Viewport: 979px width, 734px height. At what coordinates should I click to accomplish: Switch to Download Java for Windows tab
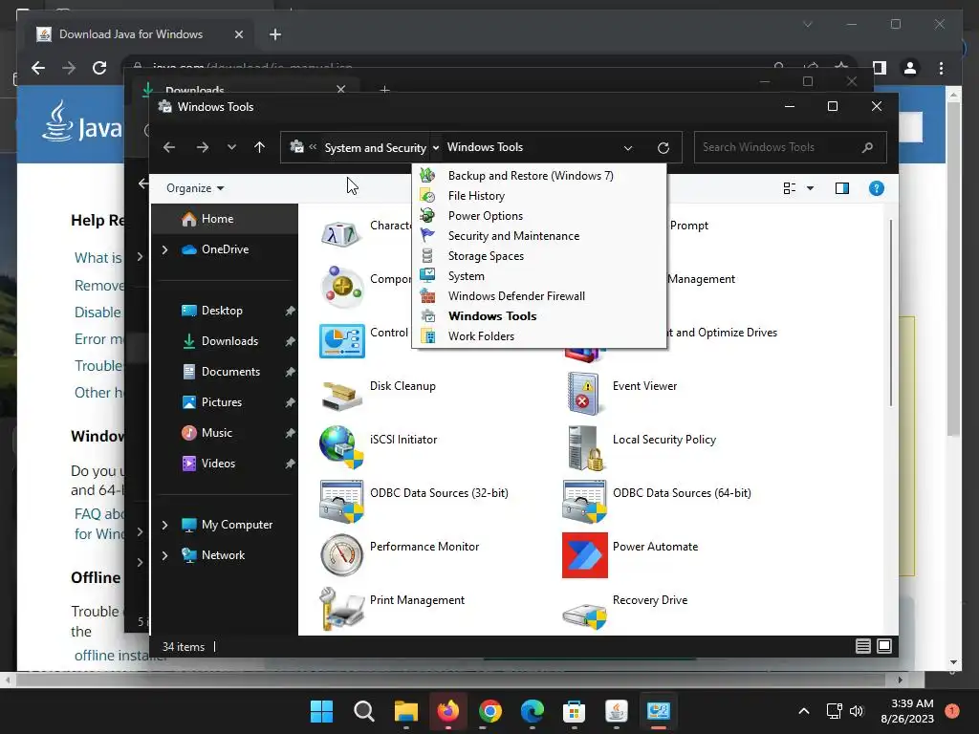click(x=141, y=34)
